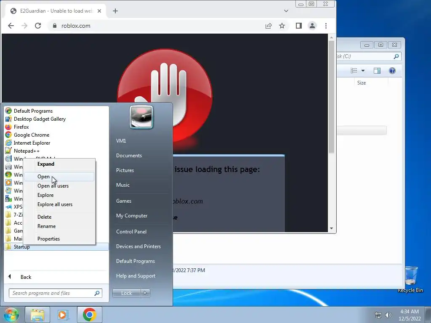
Task: Click the Chrome page scroll-up arrow
Action: [x=332, y=37]
